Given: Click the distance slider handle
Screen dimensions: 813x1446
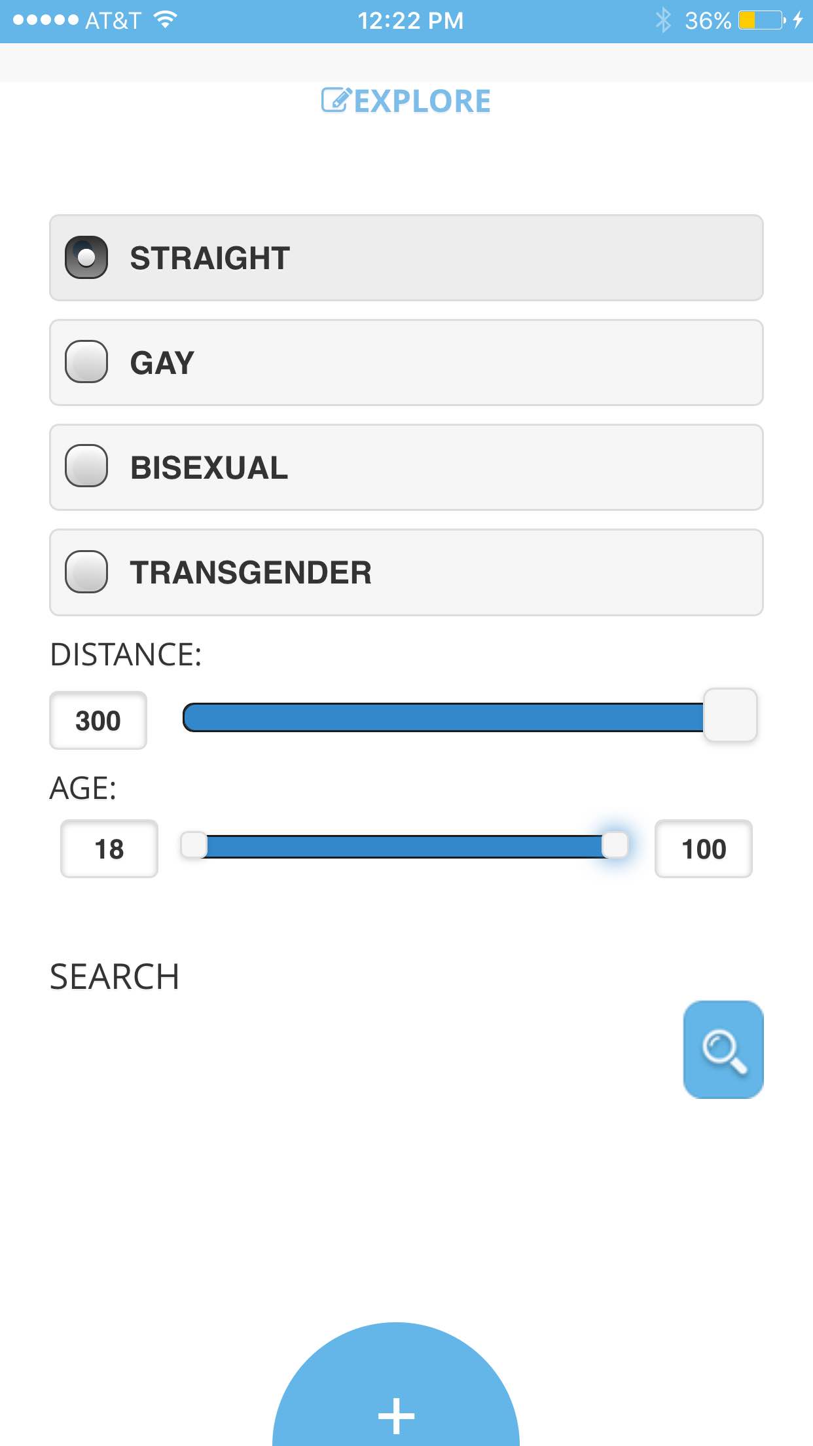Looking at the screenshot, I should [x=731, y=715].
